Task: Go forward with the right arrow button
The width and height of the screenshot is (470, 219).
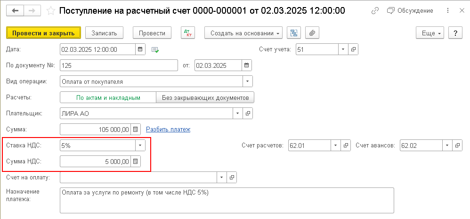Action: pyautogui.click(x=32, y=11)
